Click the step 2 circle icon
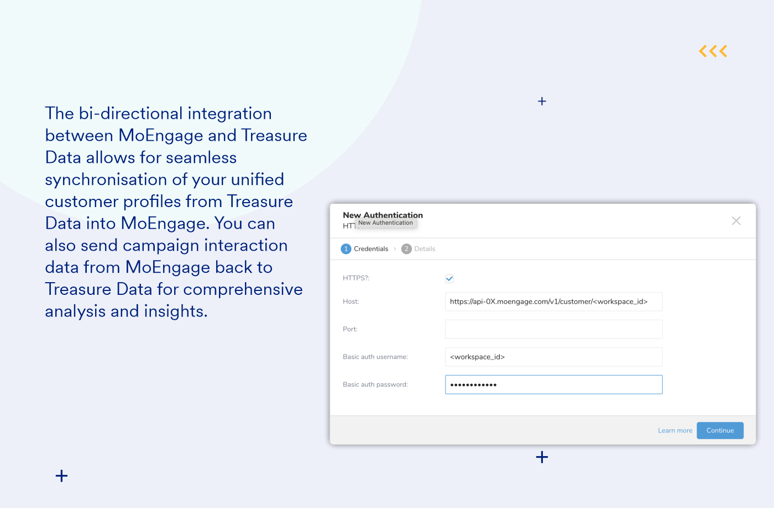The image size is (774, 508). [x=406, y=249]
